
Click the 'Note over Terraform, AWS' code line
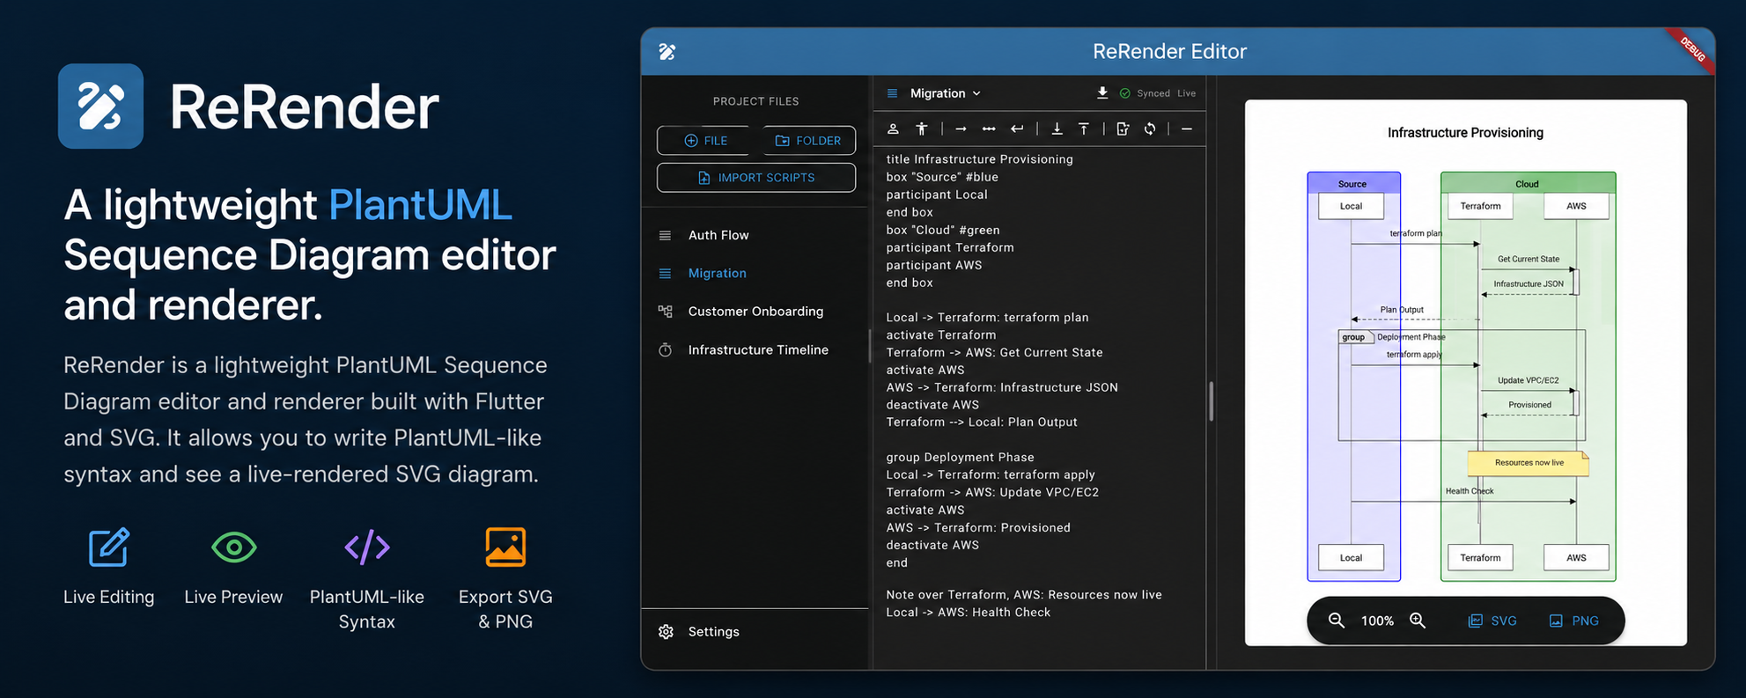click(x=1024, y=595)
